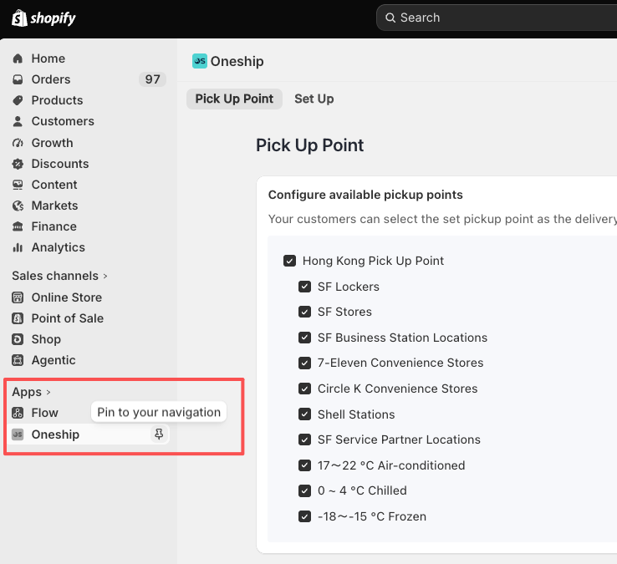Click the Growth gauge icon

tap(18, 143)
